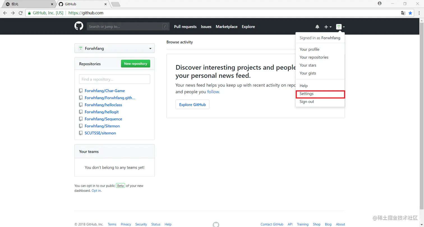This screenshot has width=424, height=227.
Task: Open the translate page icon
Action: point(403,13)
